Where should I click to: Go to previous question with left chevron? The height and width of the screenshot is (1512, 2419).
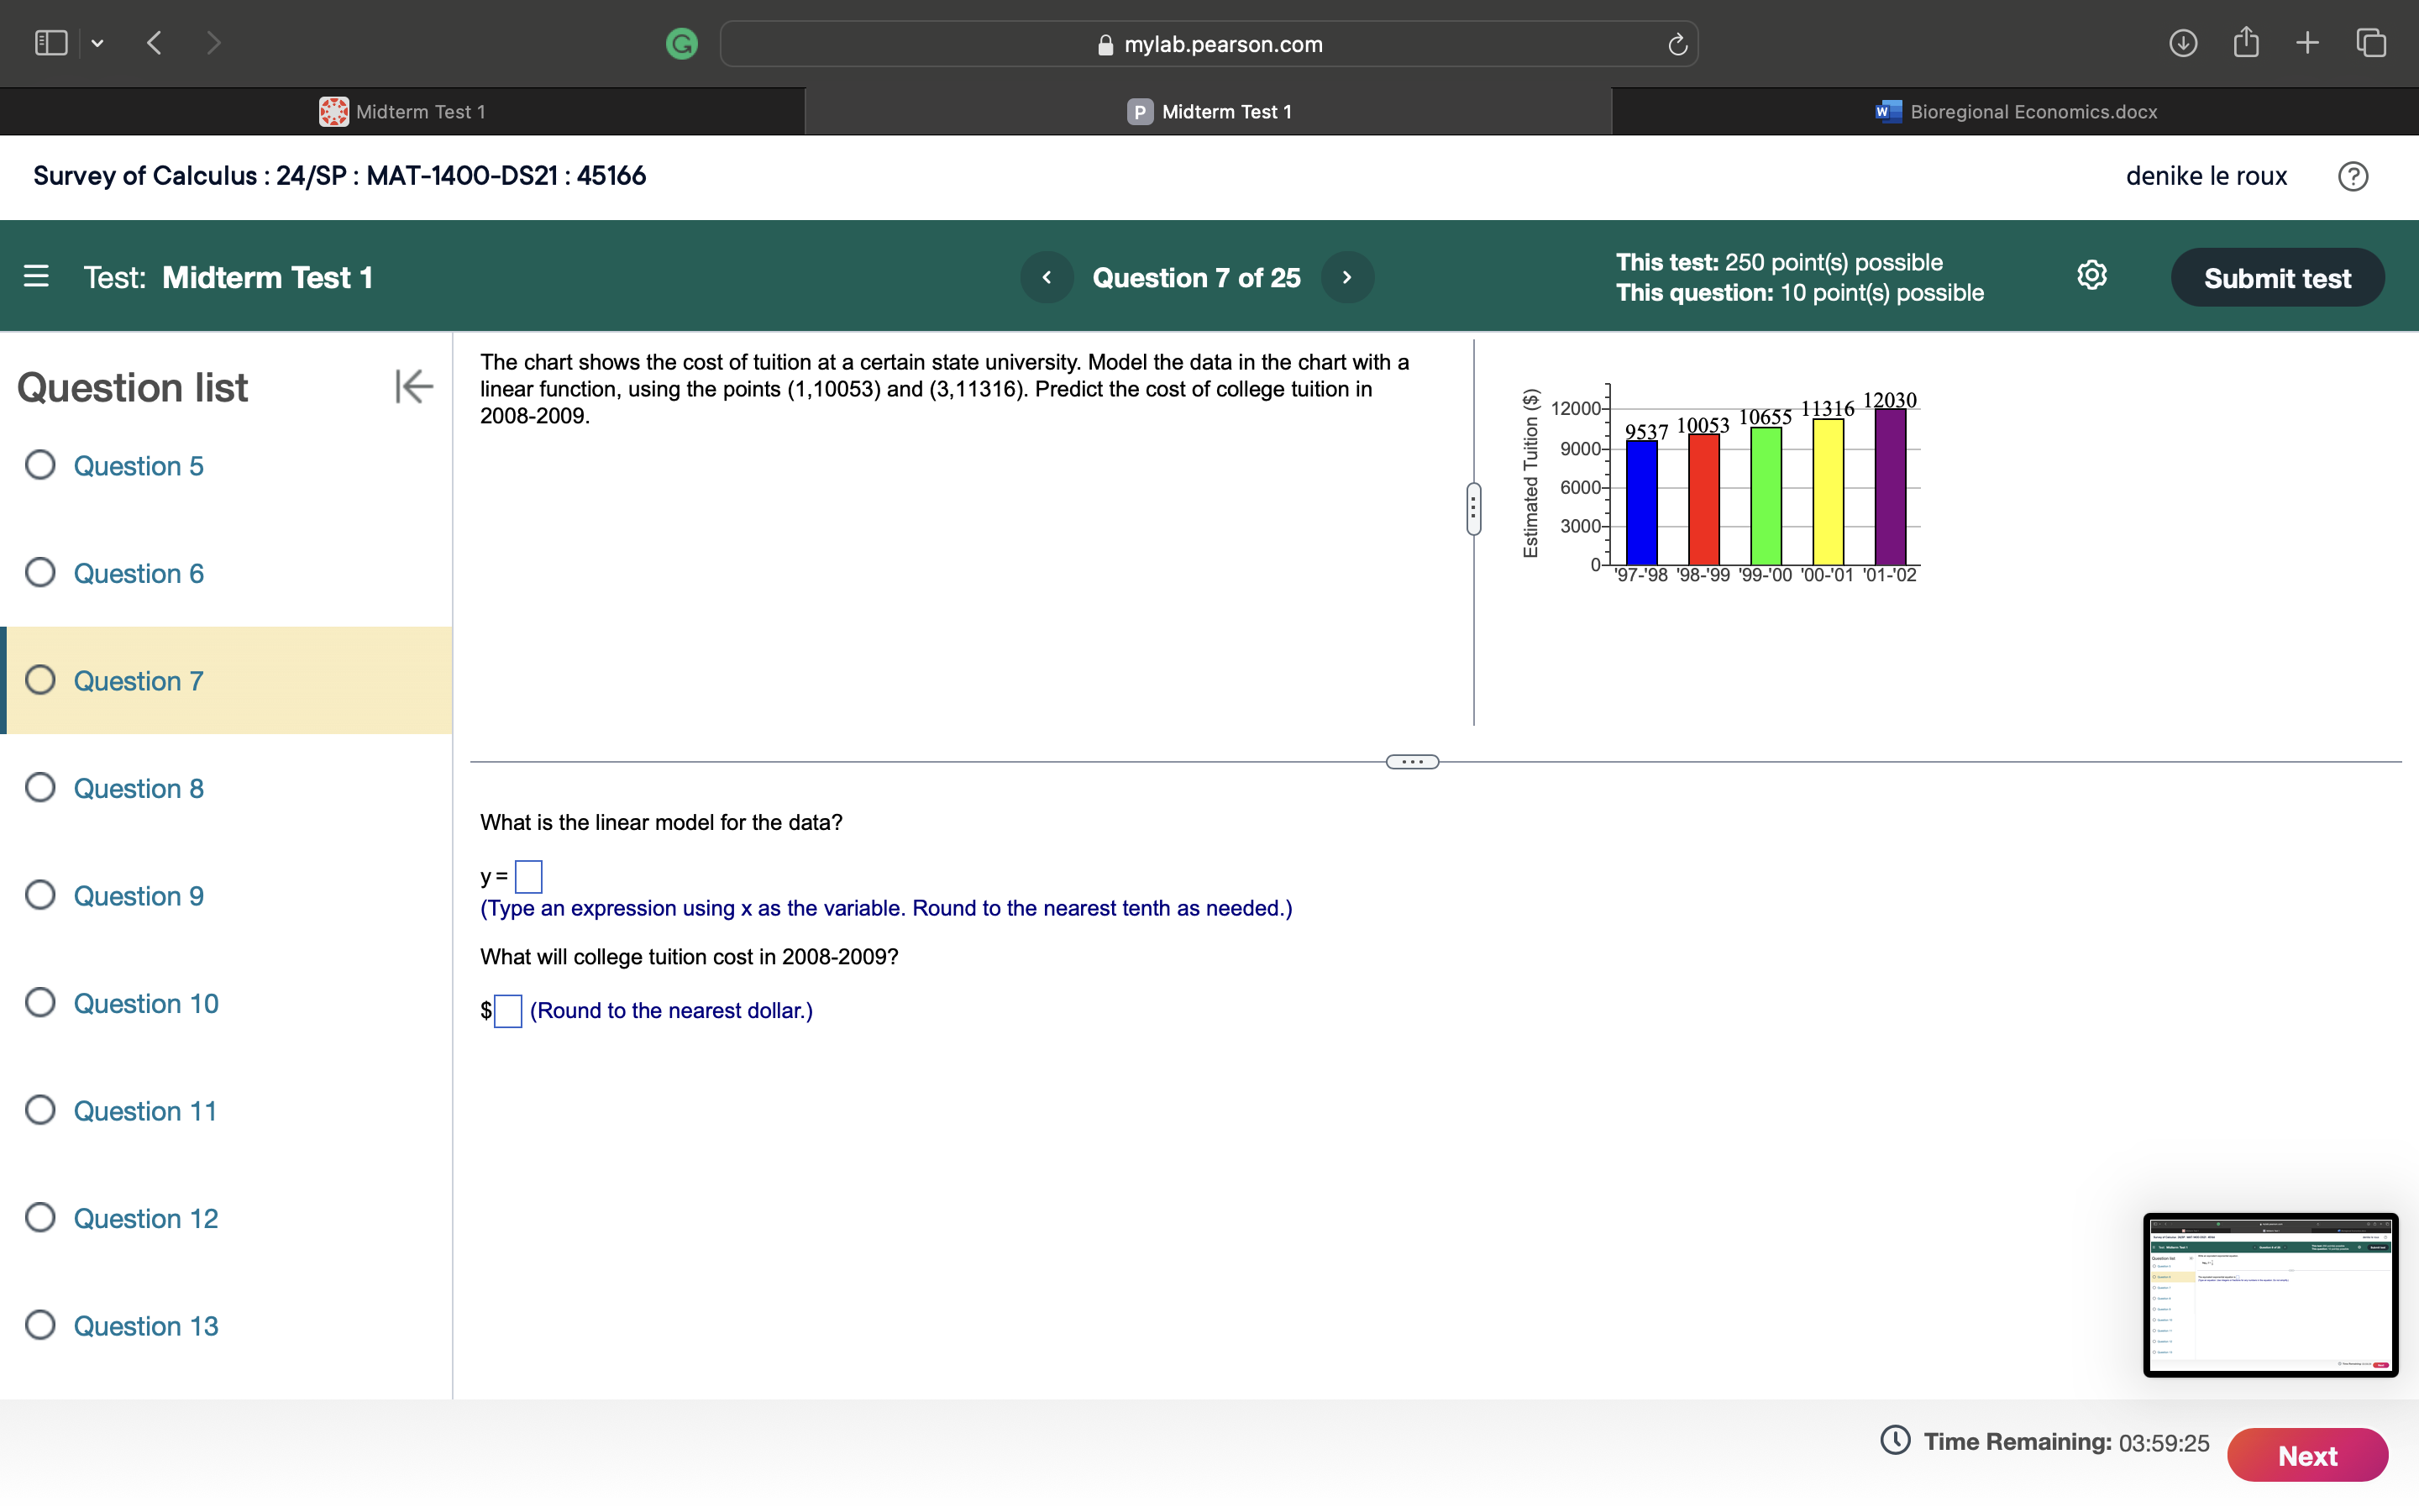(1047, 277)
